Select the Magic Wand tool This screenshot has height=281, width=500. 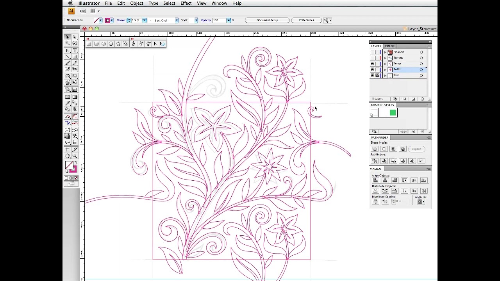point(68,44)
